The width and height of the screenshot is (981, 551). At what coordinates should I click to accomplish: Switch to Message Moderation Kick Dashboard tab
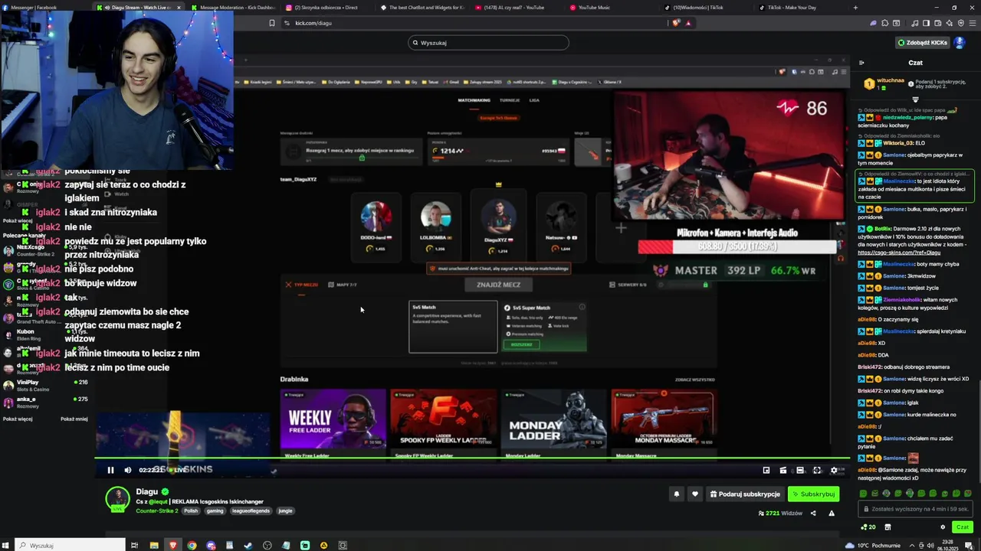pos(232,8)
